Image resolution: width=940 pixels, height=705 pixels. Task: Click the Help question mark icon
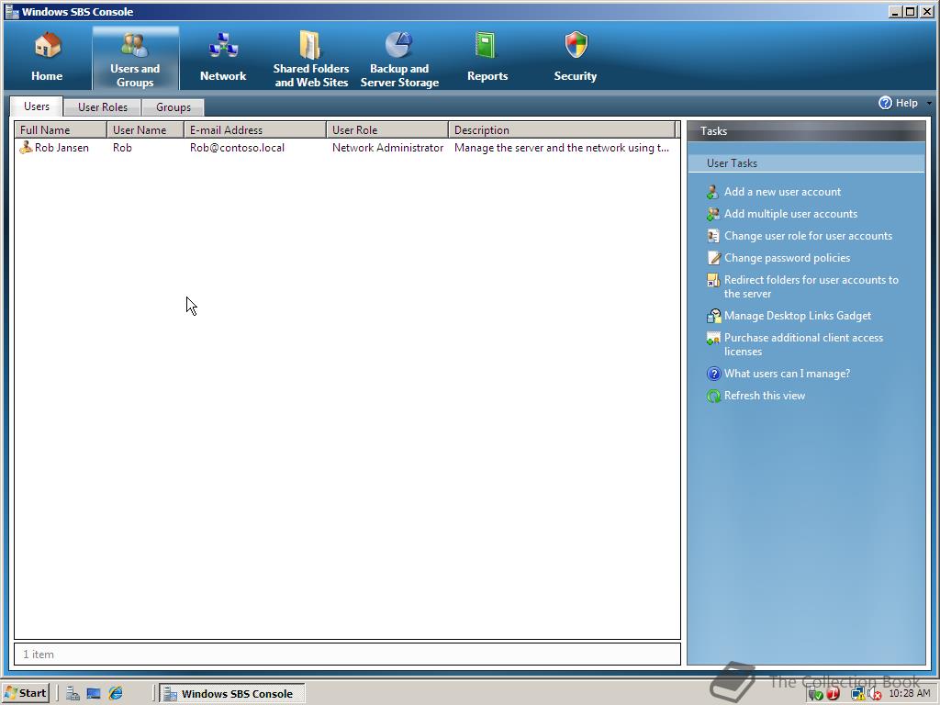tap(885, 103)
